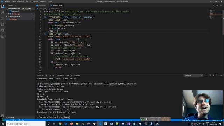Click the terminal prompt line at the bottom
This screenshot has width=224, height=126.
tap(53, 117)
